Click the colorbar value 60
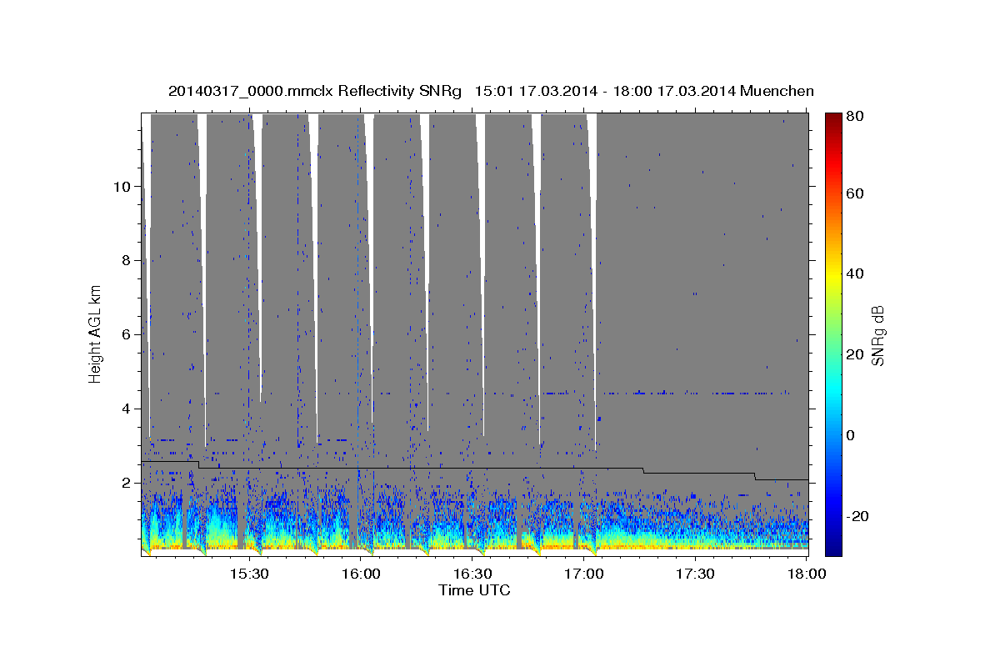The height and width of the screenshot is (667, 1000). tap(854, 193)
